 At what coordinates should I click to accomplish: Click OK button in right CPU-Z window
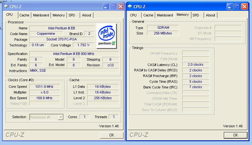pos(236,135)
